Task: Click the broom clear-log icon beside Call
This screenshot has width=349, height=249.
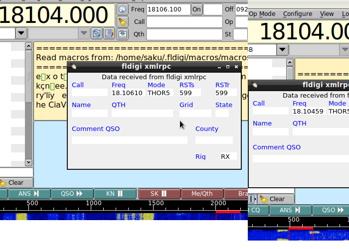Action: 123,22
